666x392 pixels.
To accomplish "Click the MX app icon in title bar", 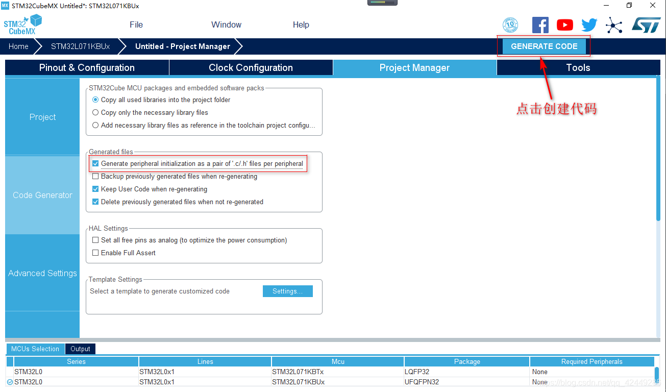I will pos(5,6).
